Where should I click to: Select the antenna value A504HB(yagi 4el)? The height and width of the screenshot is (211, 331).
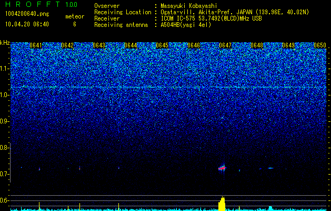coord(186,25)
